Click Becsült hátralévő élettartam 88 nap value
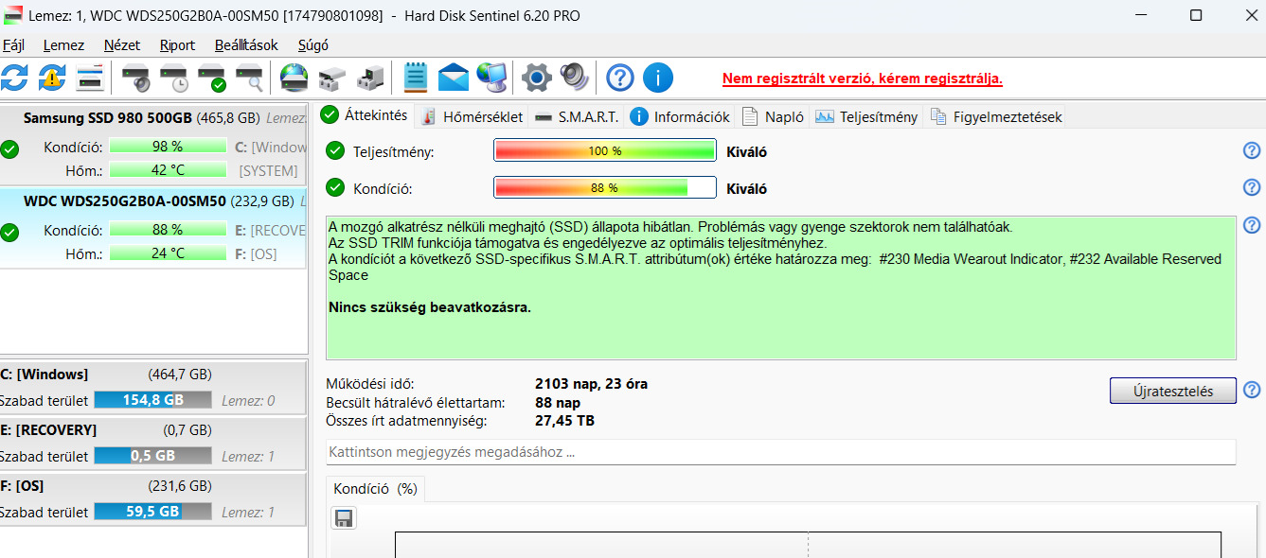The image size is (1266, 558). (x=557, y=402)
